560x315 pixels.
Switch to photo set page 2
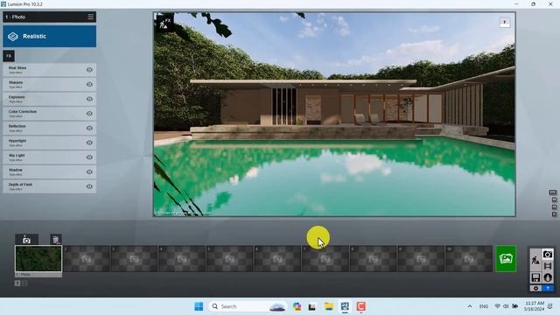pos(24,283)
